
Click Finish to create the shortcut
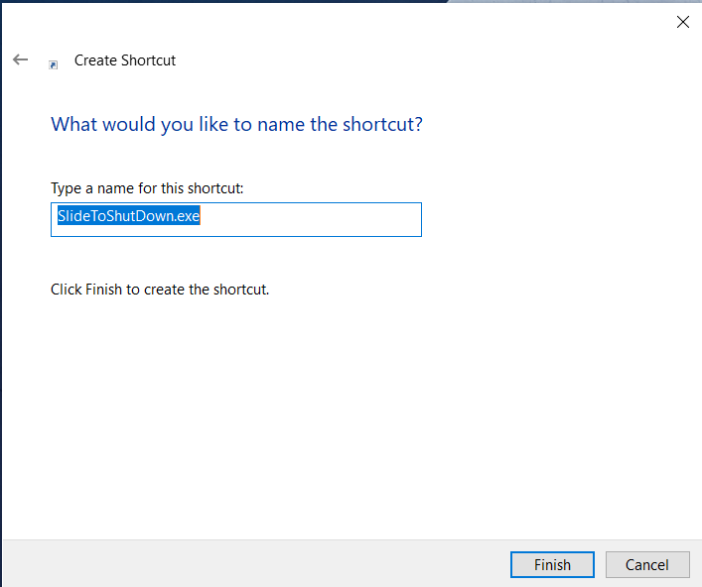pos(552,564)
